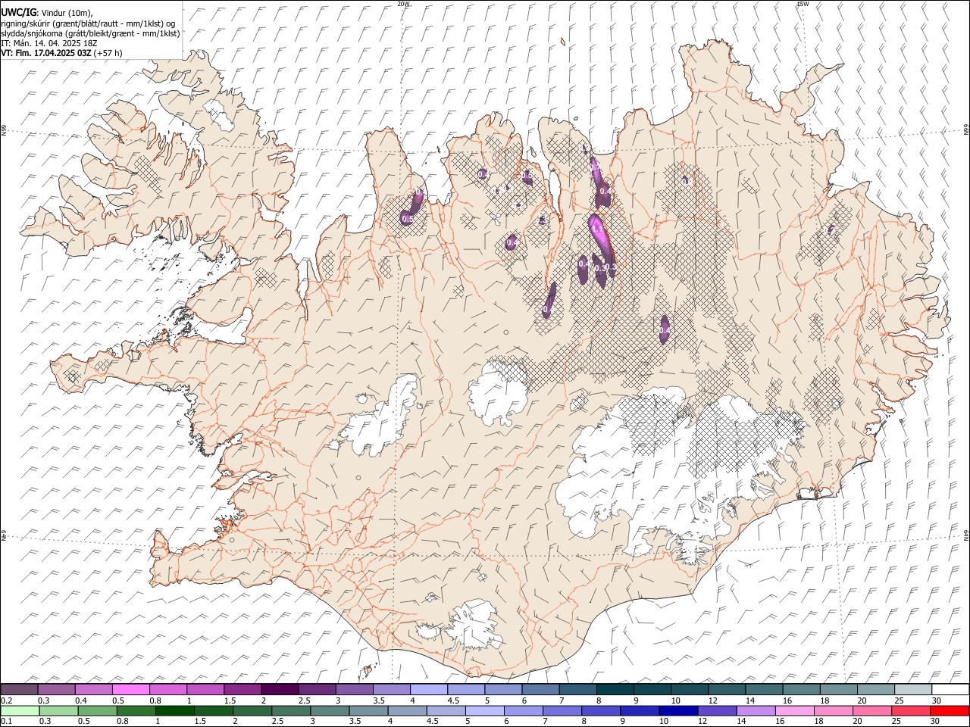Screen dimensions: 970x727
Task: Click the '0.2' label in upper legend row
Action: coord(6,700)
